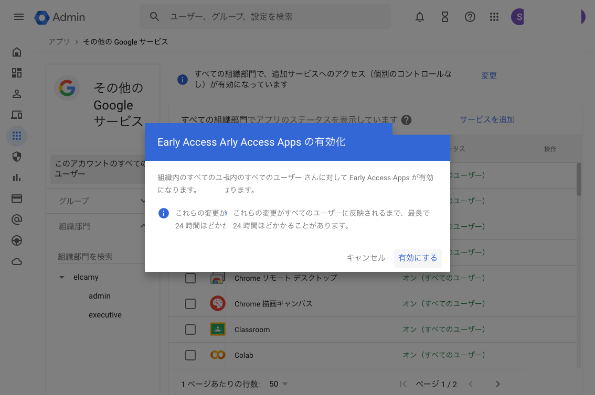The image size is (595, 395).
Task: Click the アプリ breadcrumb link
Action: 59,41
